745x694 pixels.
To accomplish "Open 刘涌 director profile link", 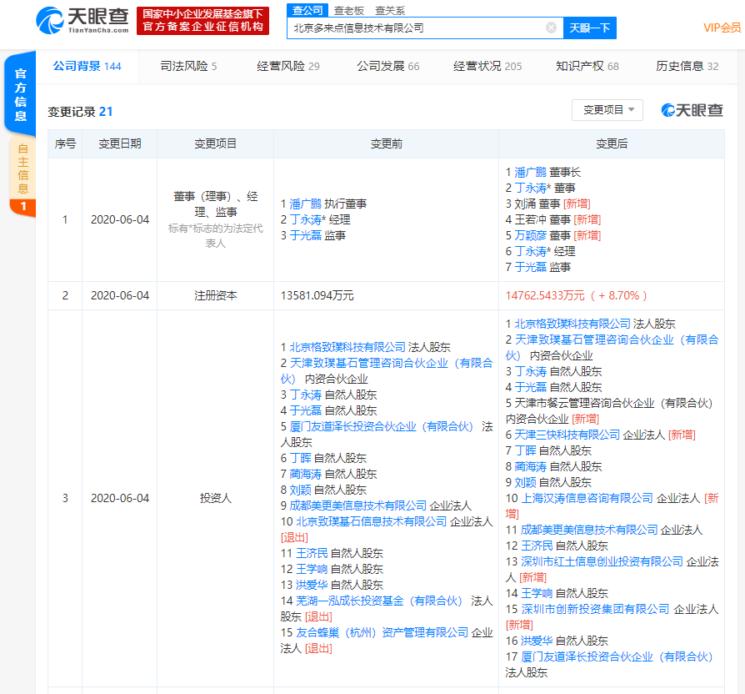I will coord(523,204).
